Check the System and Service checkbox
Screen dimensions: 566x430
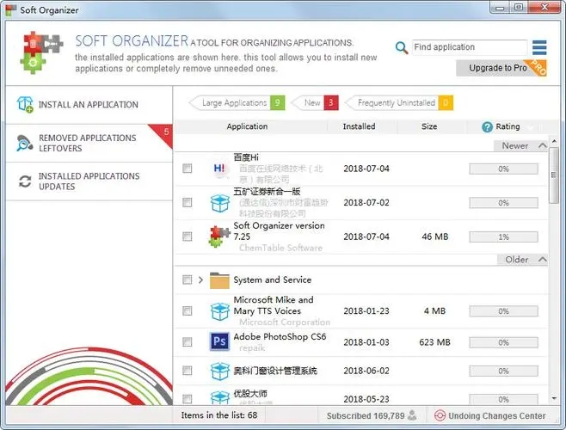point(187,279)
